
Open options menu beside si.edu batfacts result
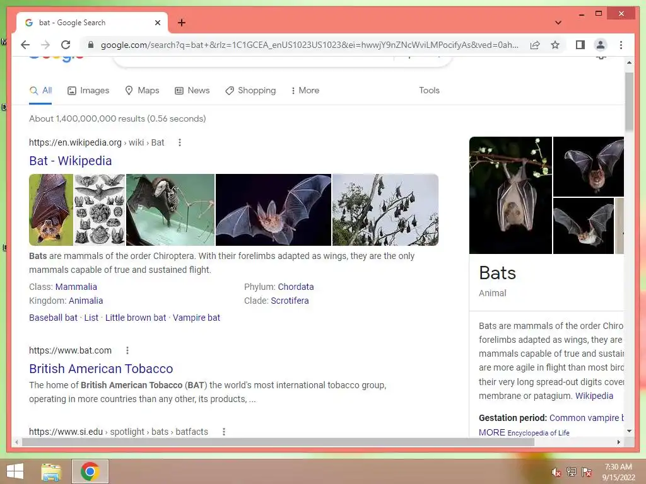[x=224, y=432]
